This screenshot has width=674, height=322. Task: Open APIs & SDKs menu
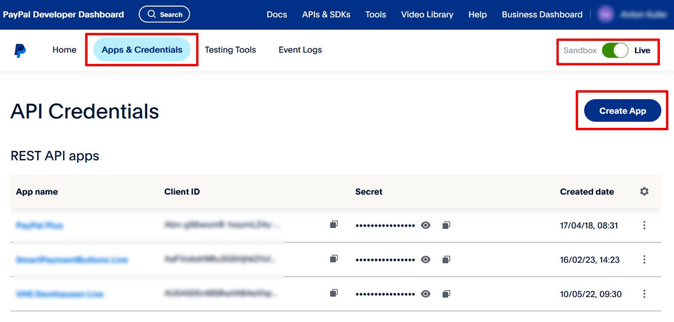(326, 15)
